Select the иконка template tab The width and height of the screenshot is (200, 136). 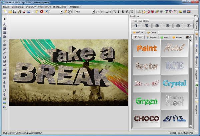(x=177, y=37)
